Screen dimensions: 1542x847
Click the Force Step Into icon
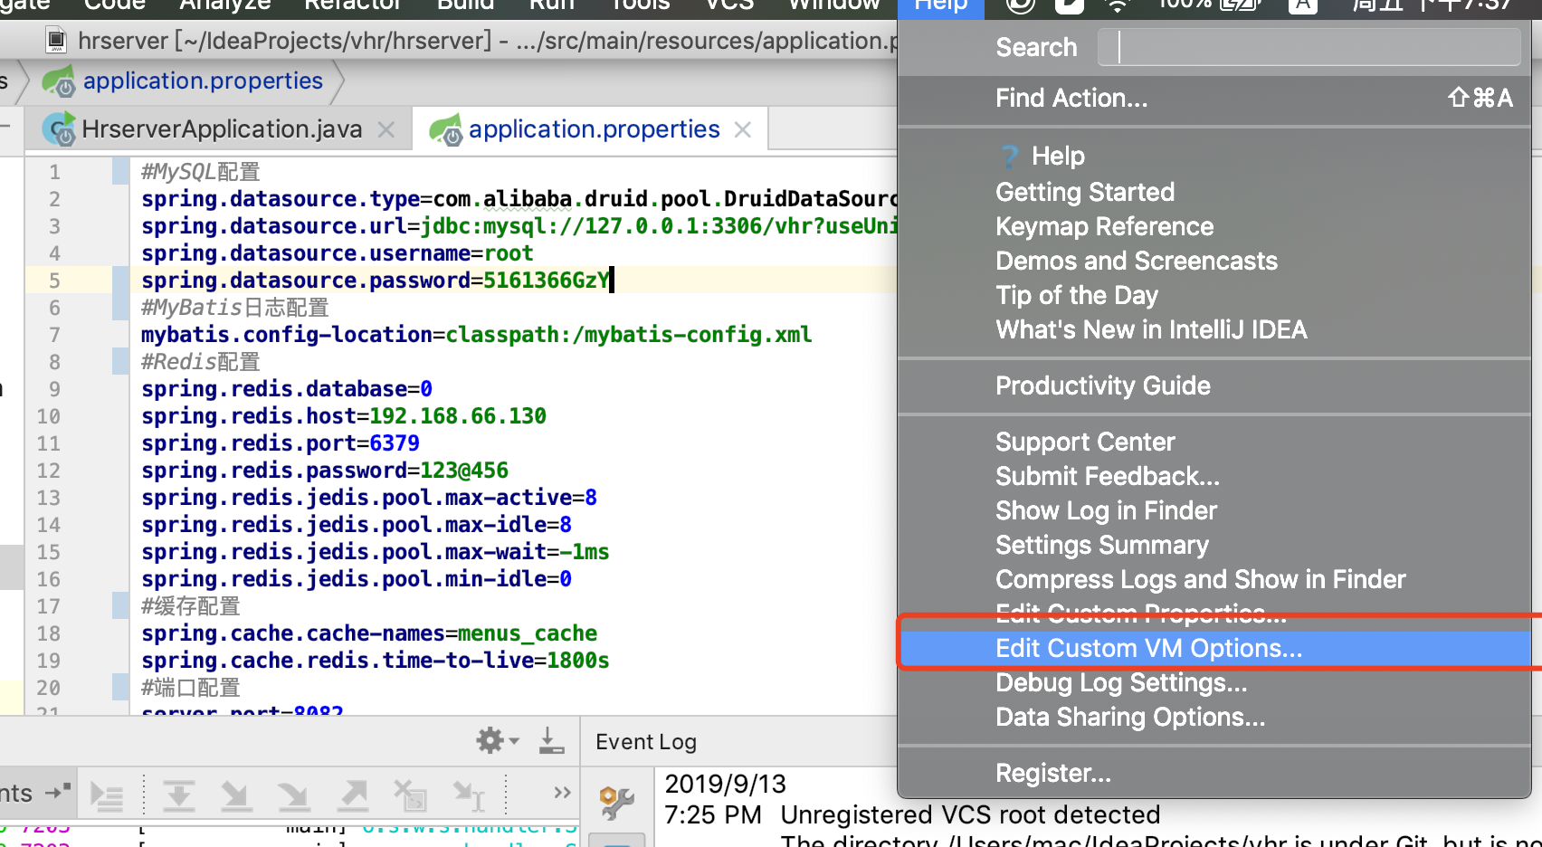293,796
